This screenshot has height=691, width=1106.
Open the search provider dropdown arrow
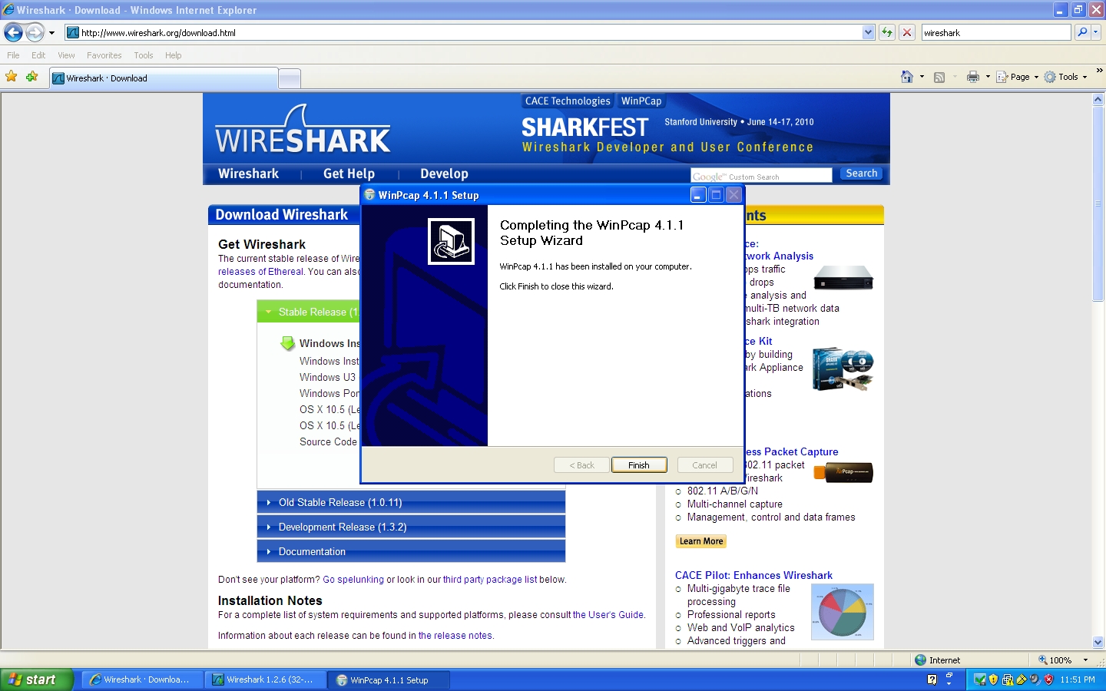(x=1096, y=32)
